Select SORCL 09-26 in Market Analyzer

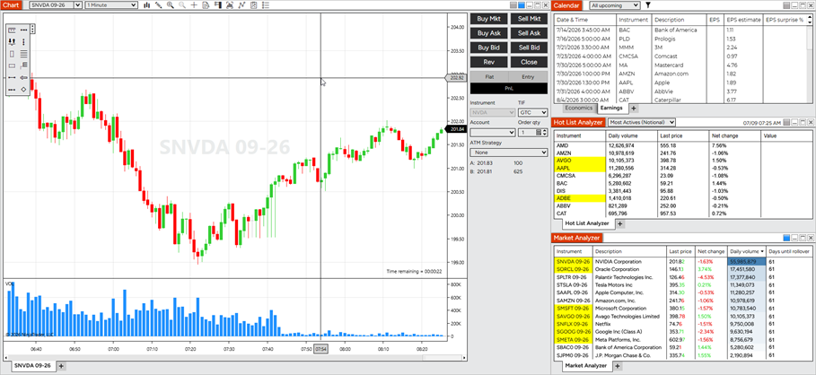pyautogui.click(x=683, y=269)
